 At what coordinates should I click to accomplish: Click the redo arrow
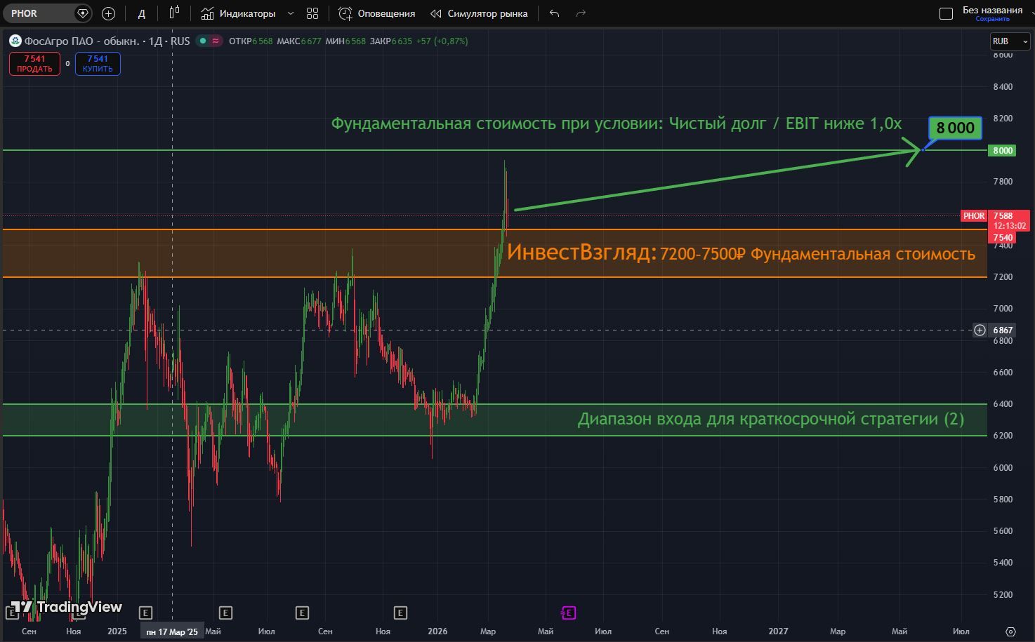coord(581,13)
